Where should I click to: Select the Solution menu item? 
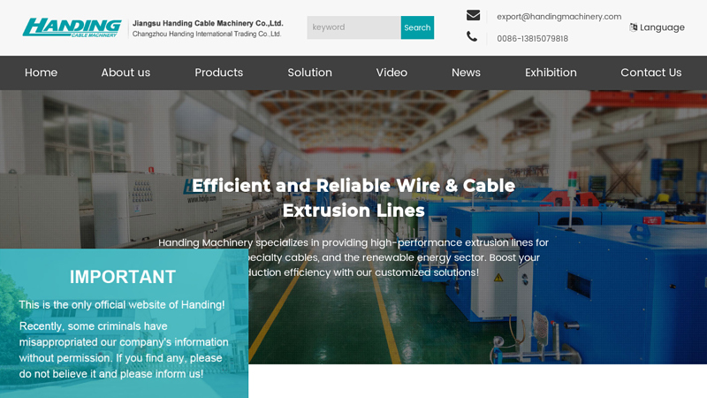[310, 73]
